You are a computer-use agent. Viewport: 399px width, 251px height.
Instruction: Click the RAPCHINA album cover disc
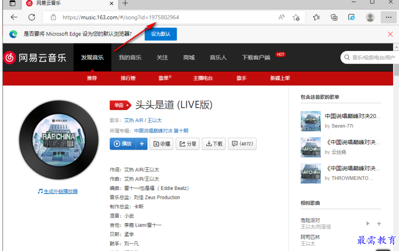tap(59, 140)
